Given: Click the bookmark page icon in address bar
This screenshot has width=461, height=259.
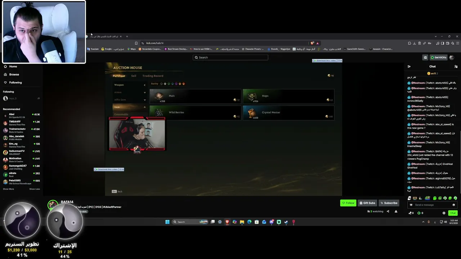Looking at the screenshot, I should 136,43.
